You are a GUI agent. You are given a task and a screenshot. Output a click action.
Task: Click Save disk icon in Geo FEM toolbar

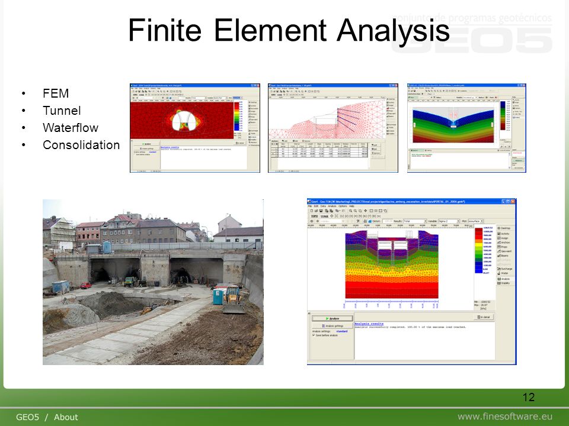point(321,211)
